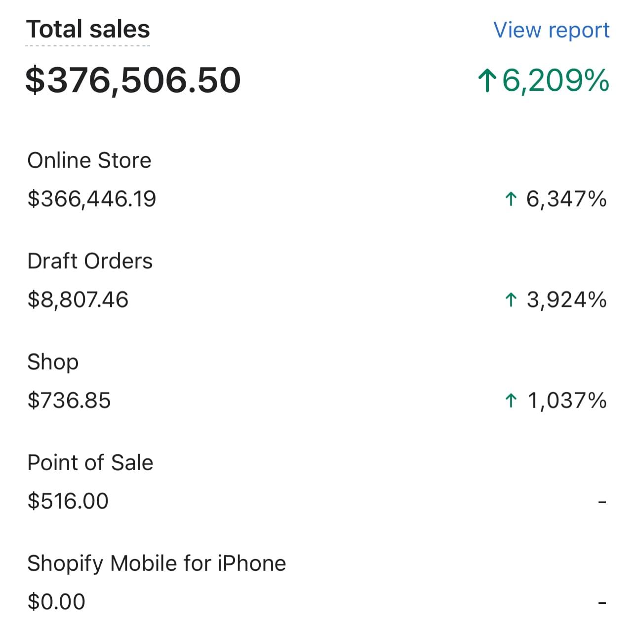Click the Total sales heading
This screenshot has height=630, width=634.
(x=88, y=29)
